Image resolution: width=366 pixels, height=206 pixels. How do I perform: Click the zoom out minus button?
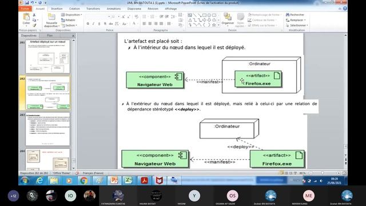click(311, 173)
